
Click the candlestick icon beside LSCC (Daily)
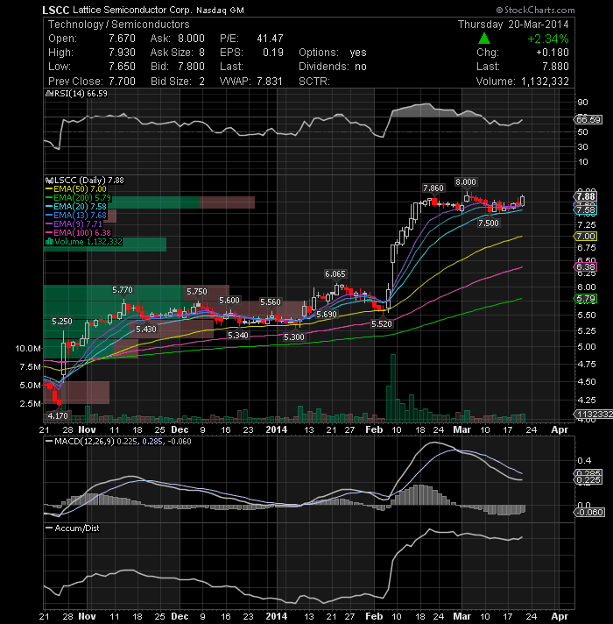pyautogui.click(x=49, y=181)
